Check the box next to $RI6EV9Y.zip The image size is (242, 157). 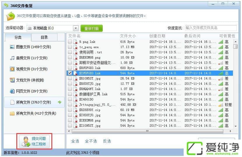point(70,110)
